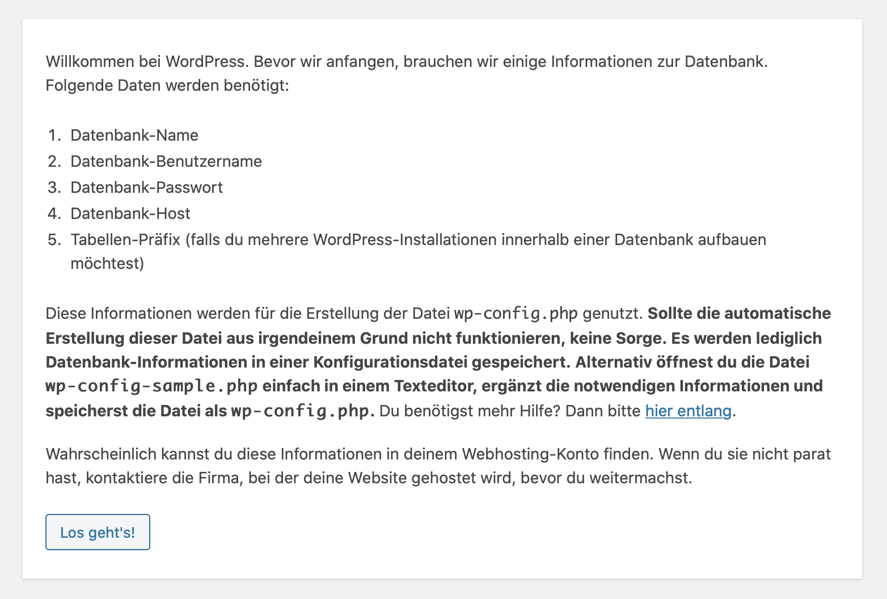The image size is (887, 599).
Task: Click the first wp-config.php code text
Action: click(516, 314)
